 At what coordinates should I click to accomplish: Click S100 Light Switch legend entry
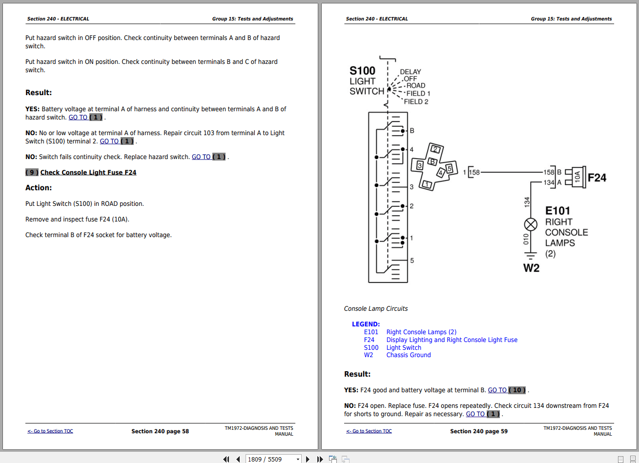(x=392, y=348)
